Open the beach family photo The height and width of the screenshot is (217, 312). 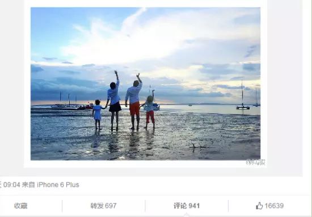pyautogui.click(x=145, y=84)
